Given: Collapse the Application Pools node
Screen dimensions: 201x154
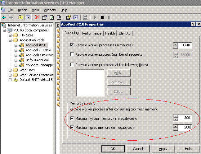Looking at the screenshot, I should pyautogui.click(x=10, y=40).
